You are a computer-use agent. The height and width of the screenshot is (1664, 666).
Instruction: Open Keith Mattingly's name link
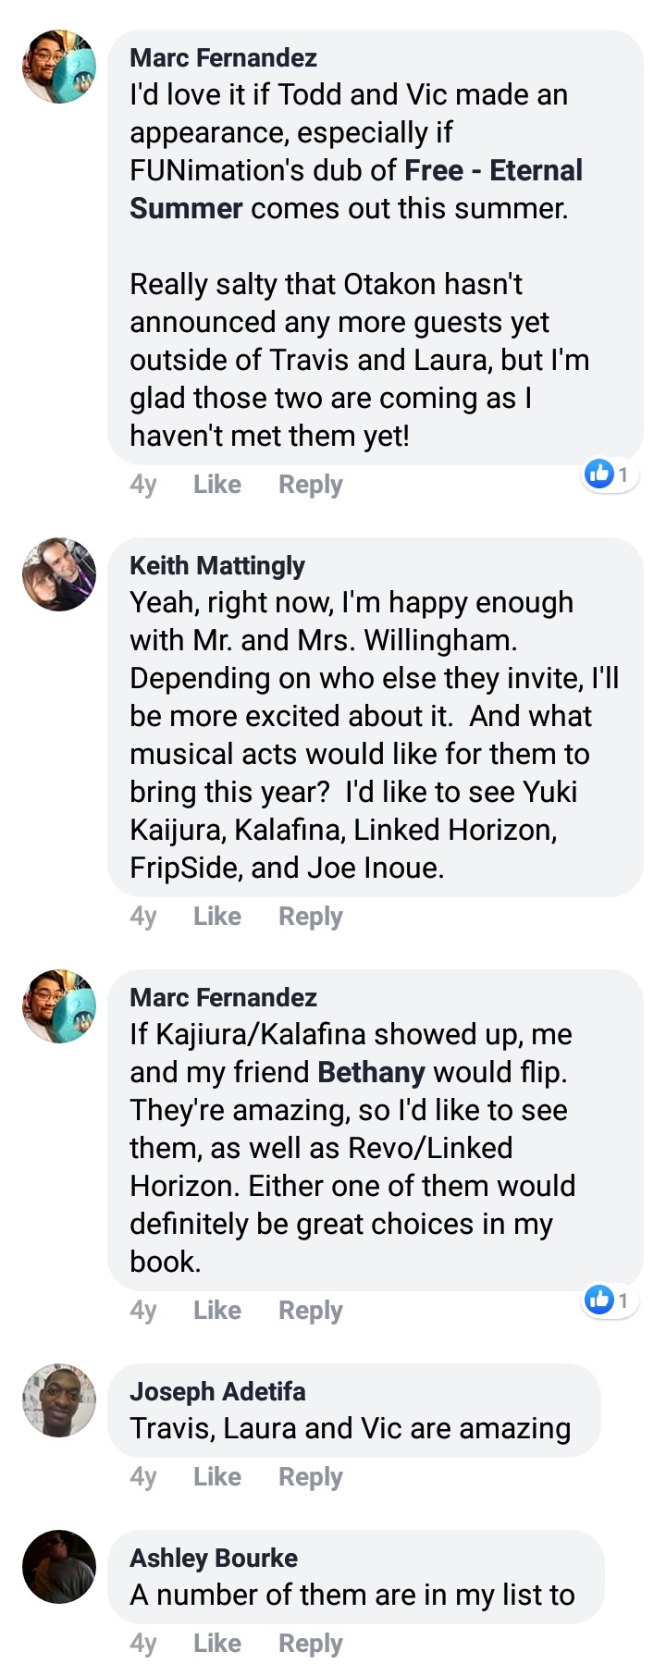tap(217, 565)
